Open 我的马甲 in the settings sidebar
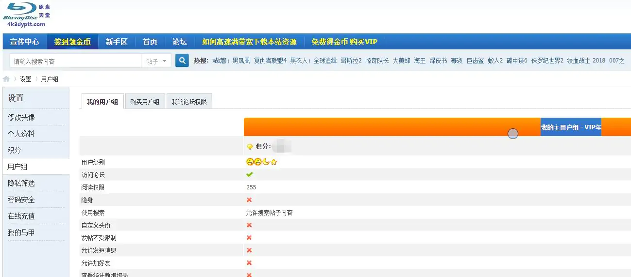 click(21, 232)
